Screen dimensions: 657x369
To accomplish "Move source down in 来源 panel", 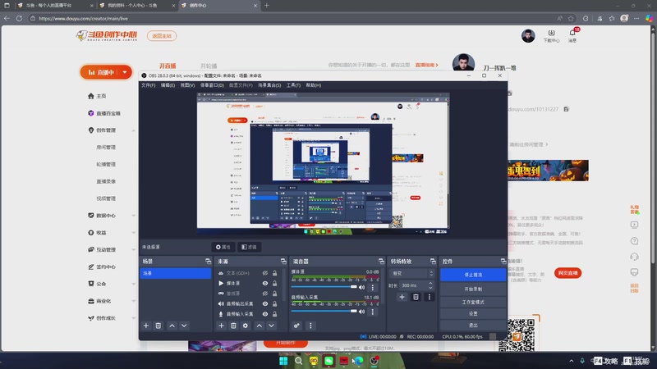I will pos(272,326).
